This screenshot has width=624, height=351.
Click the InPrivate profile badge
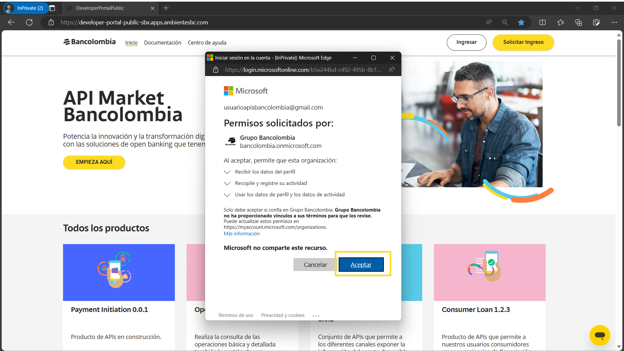point(26,8)
